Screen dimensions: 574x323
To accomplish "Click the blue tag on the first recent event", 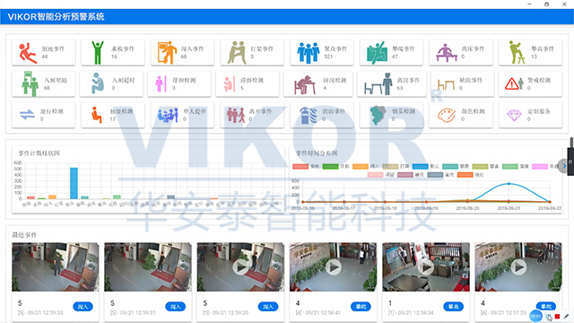I will pyautogui.click(x=83, y=307).
